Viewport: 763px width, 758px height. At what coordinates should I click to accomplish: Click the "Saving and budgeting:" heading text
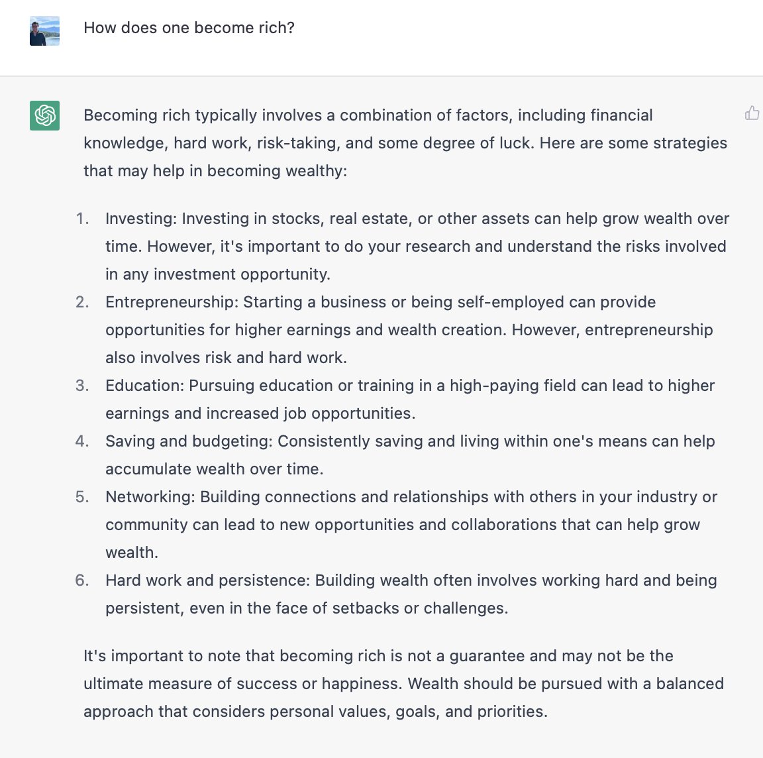point(189,441)
